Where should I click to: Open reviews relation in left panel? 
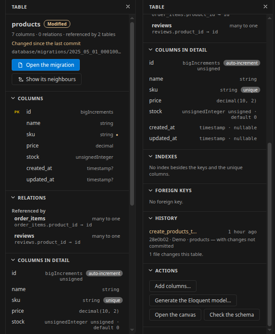pos(67,239)
